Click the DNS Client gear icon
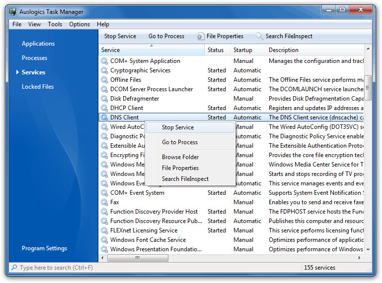The height and width of the screenshot is (283, 382). 104,117
